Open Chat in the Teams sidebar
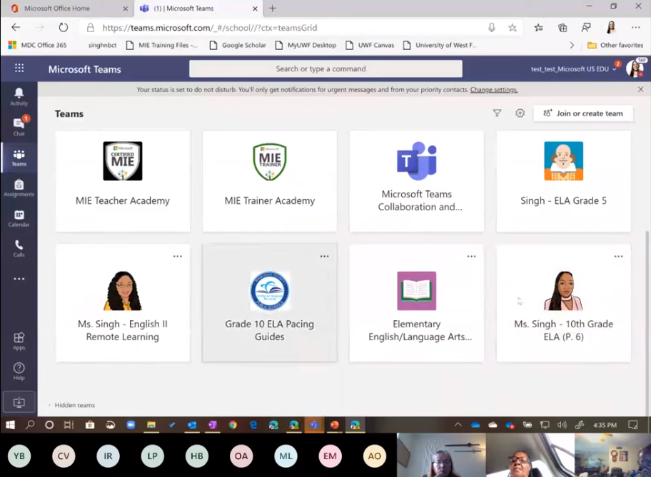 tap(19, 126)
